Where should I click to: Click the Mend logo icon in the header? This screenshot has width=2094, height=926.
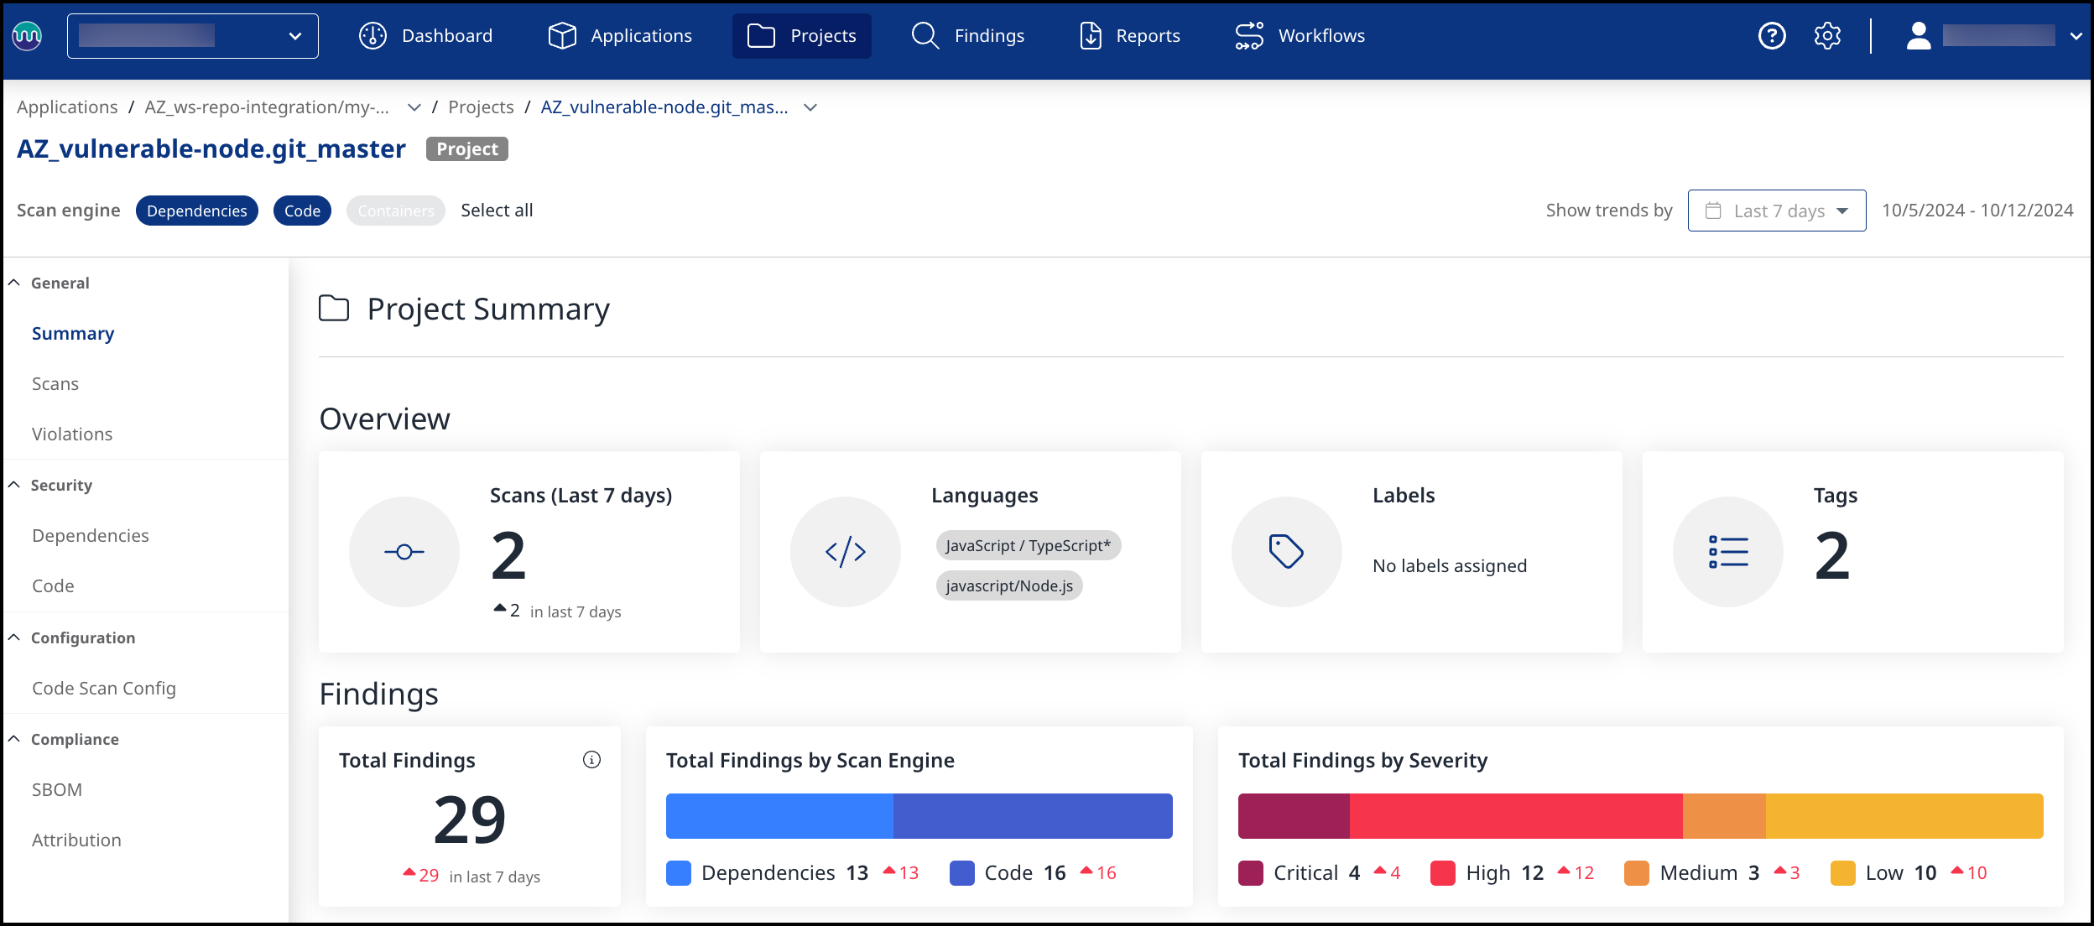(27, 36)
